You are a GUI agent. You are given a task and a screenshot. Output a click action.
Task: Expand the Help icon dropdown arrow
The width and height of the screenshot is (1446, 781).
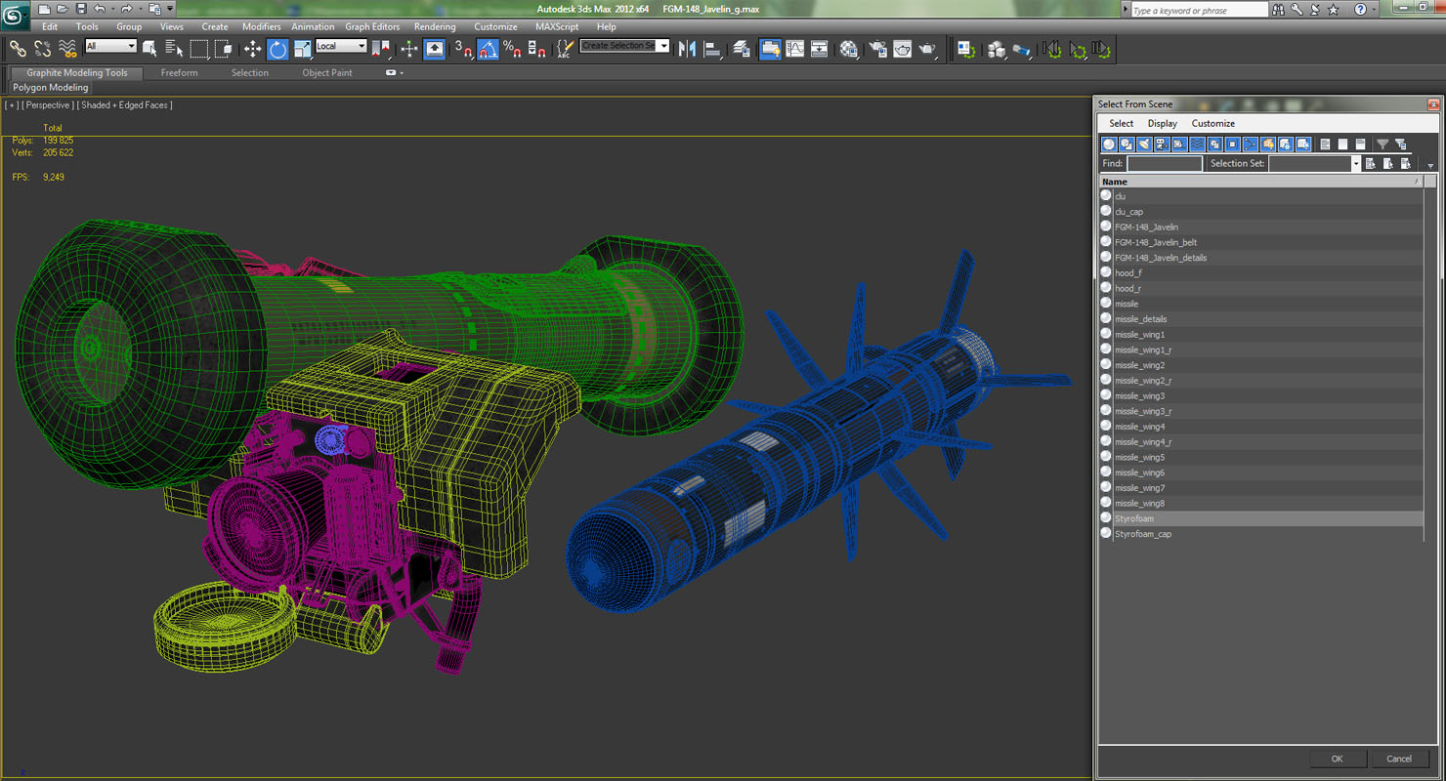1374,10
